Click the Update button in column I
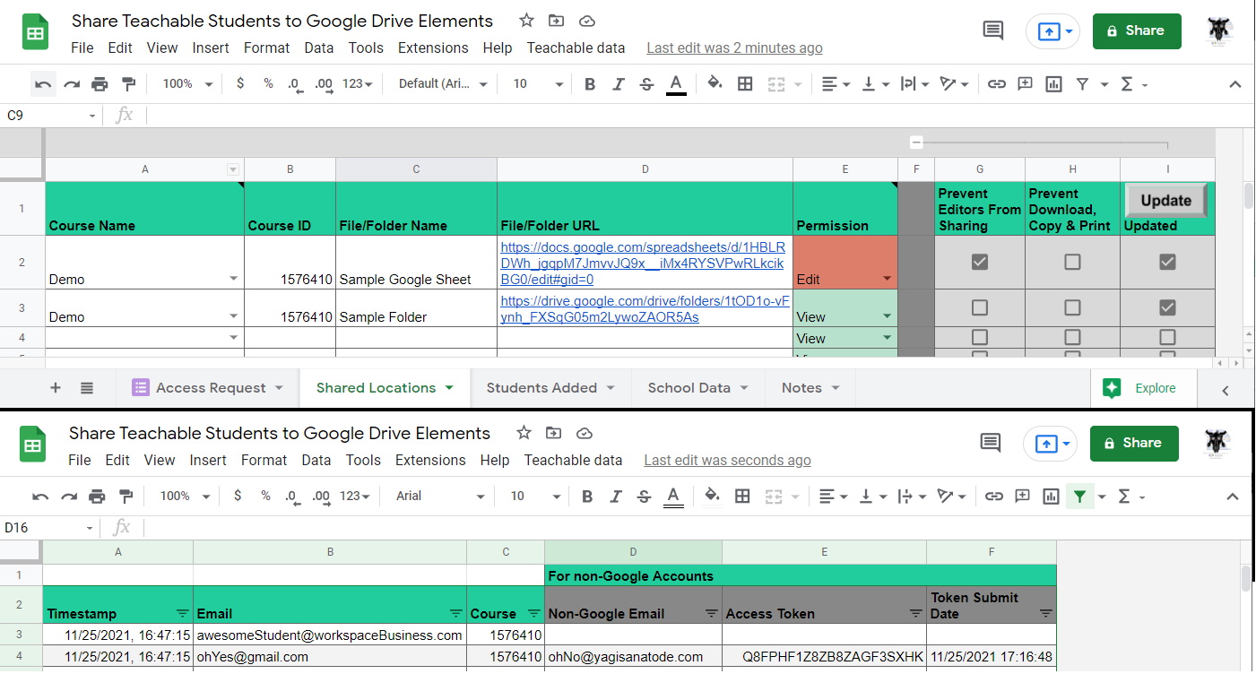 [x=1165, y=201]
